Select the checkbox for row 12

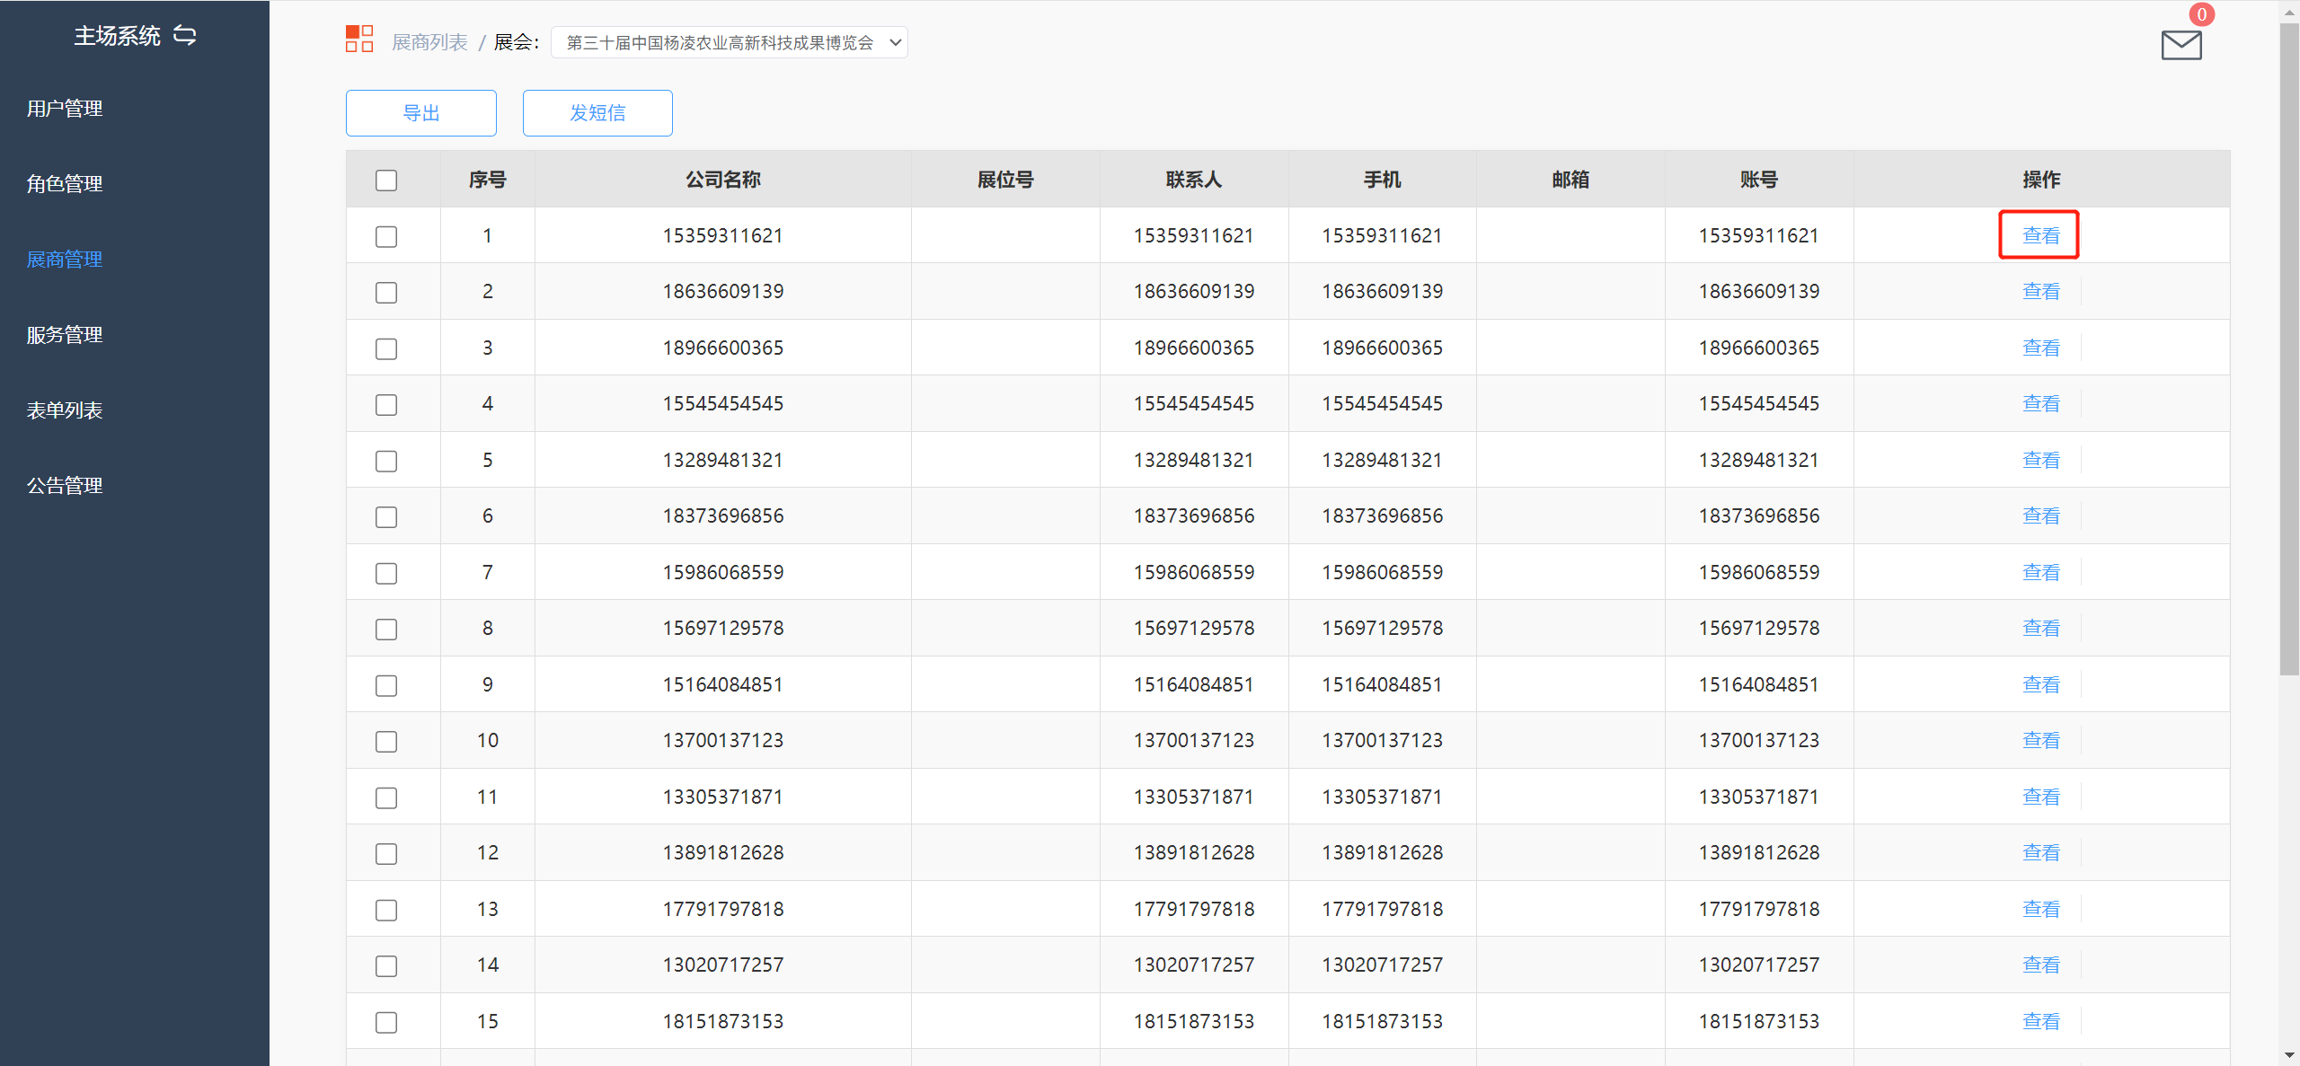(x=386, y=854)
